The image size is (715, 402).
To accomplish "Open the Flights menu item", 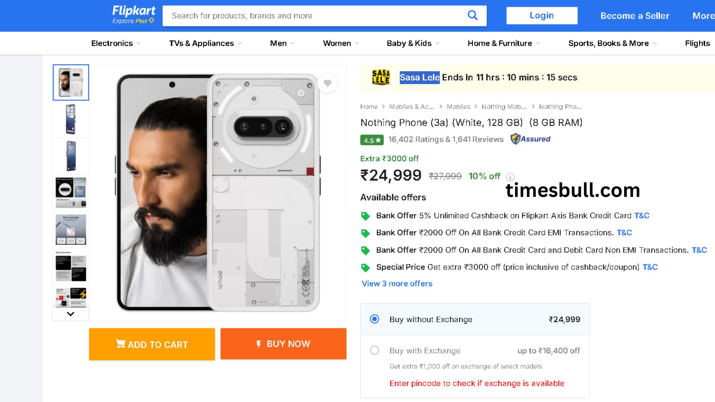I will click(x=697, y=43).
